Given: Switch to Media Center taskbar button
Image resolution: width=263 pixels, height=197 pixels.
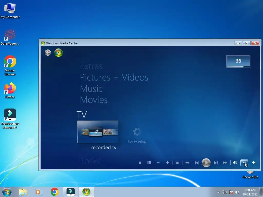Looking at the screenshot, I should click(86, 192).
